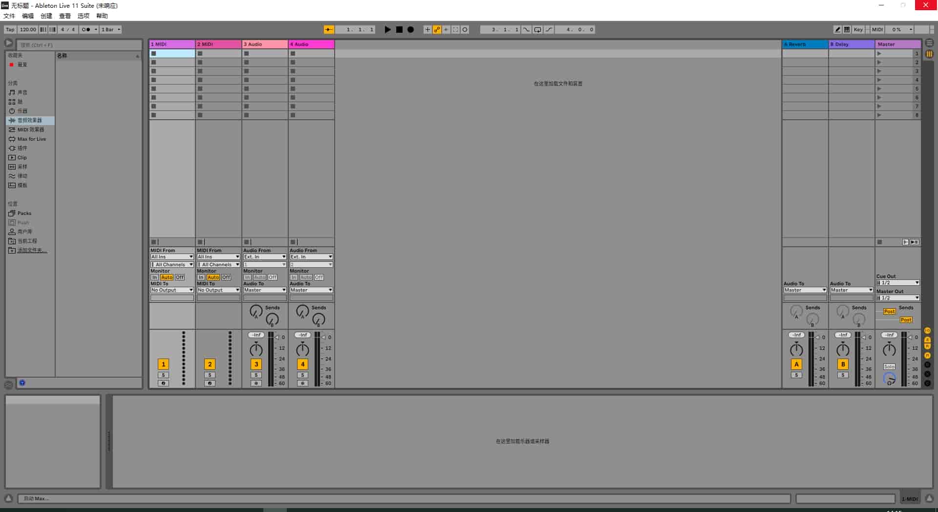Open the 查看 menu
The image size is (938, 512).
coord(65,16)
